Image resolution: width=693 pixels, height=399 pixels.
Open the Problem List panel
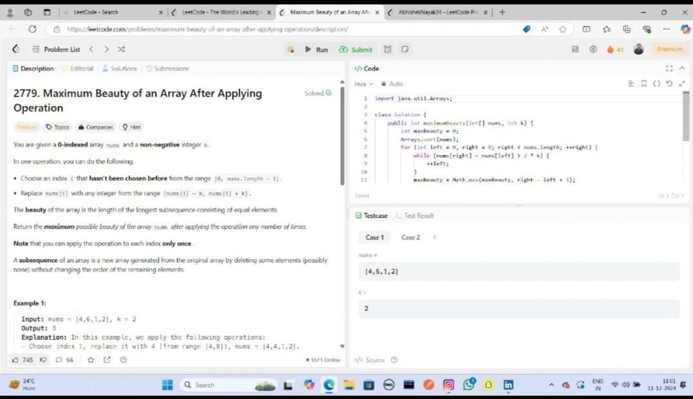(56, 49)
